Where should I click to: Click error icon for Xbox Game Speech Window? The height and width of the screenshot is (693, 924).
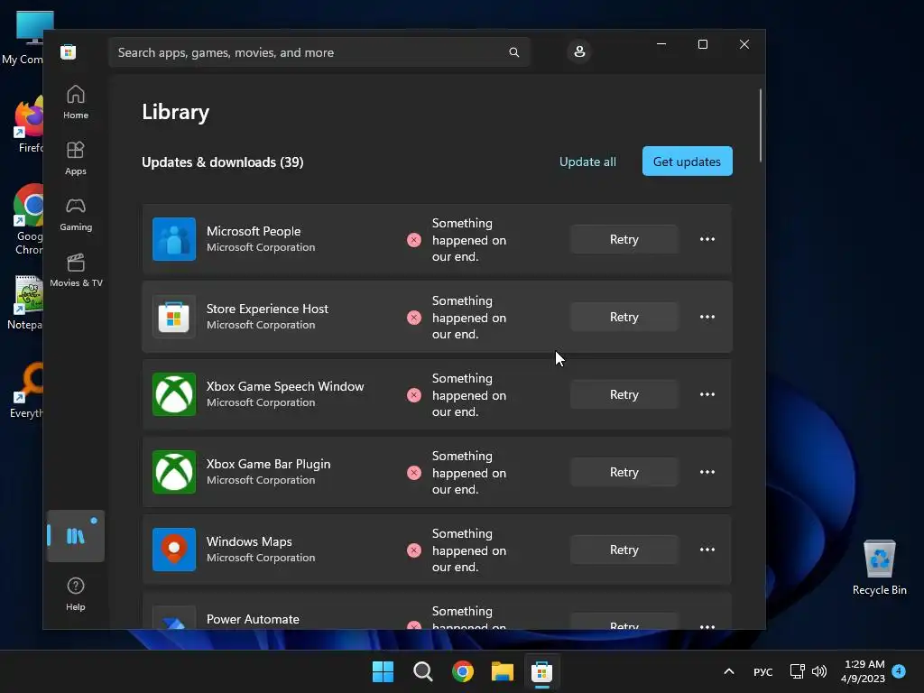coord(413,395)
